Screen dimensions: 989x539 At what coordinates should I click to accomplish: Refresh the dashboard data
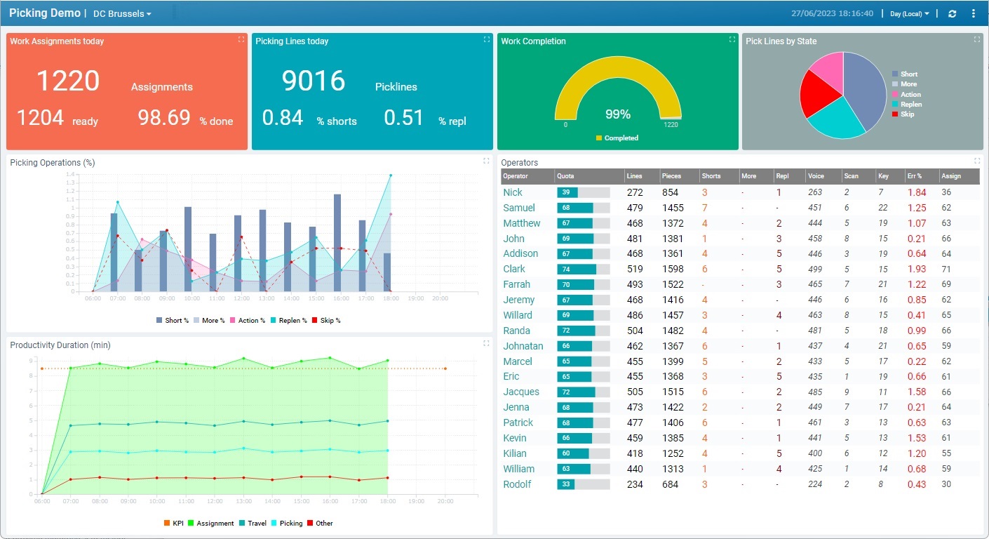pos(953,13)
